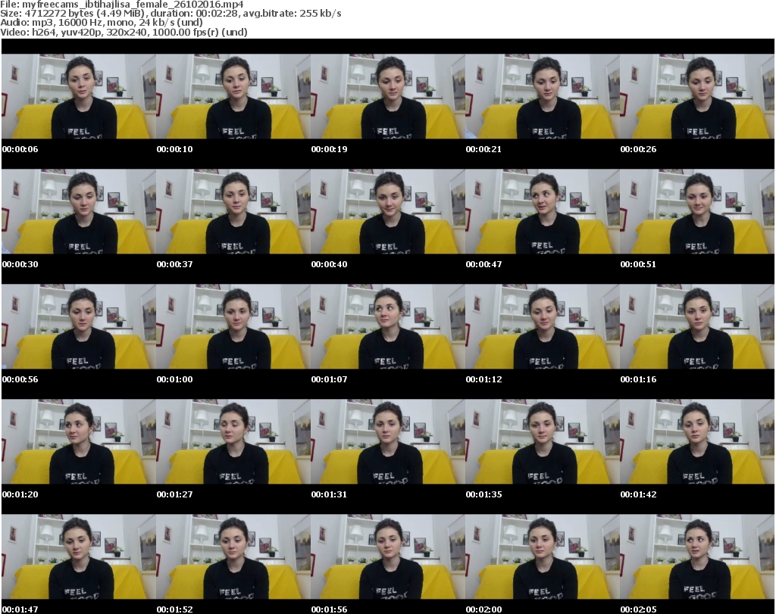Click the 00:01:47 timestamp label
Image resolution: width=776 pixels, height=614 pixels.
(x=20, y=609)
